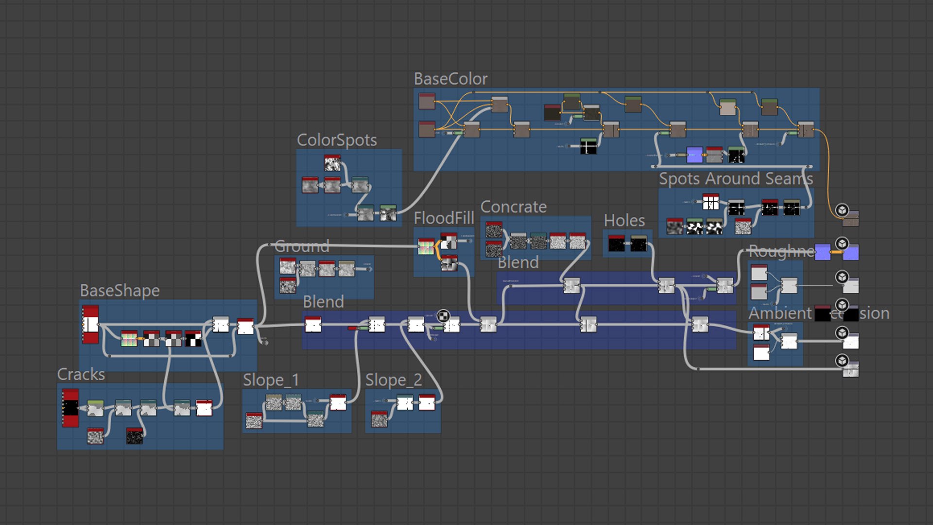Select the black node with white cross in BaseColor
The width and height of the screenshot is (933, 525).
pyautogui.click(x=588, y=146)
